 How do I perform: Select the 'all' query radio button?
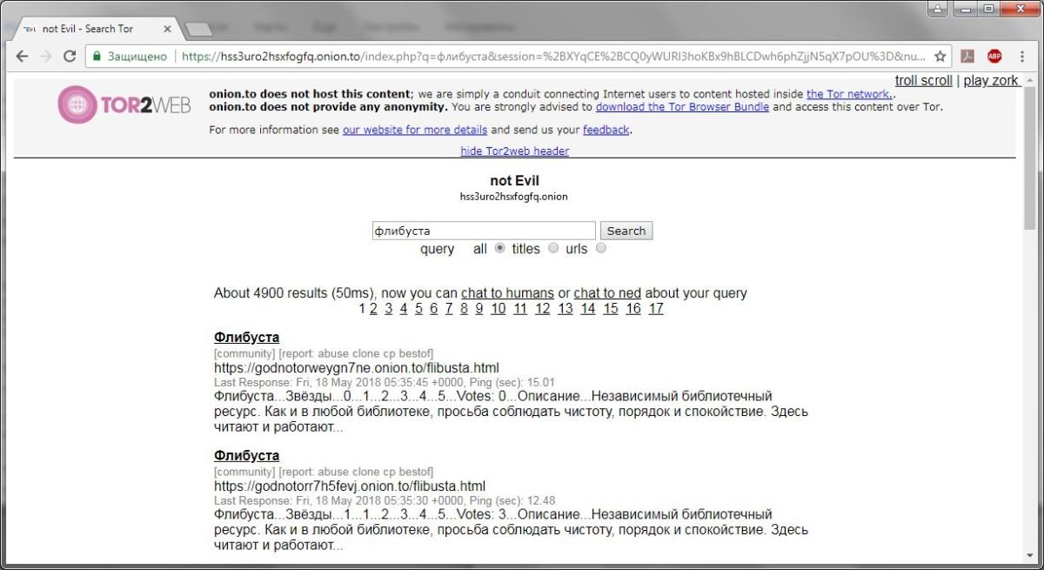pos(499,248)
